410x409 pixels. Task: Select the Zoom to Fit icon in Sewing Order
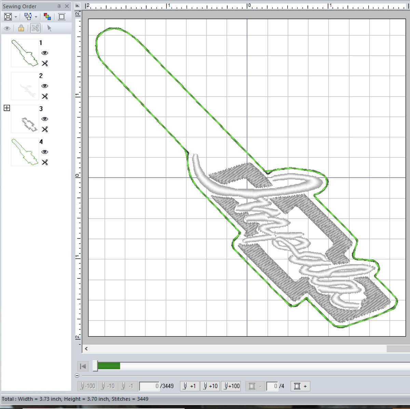[x=8, y=16]
